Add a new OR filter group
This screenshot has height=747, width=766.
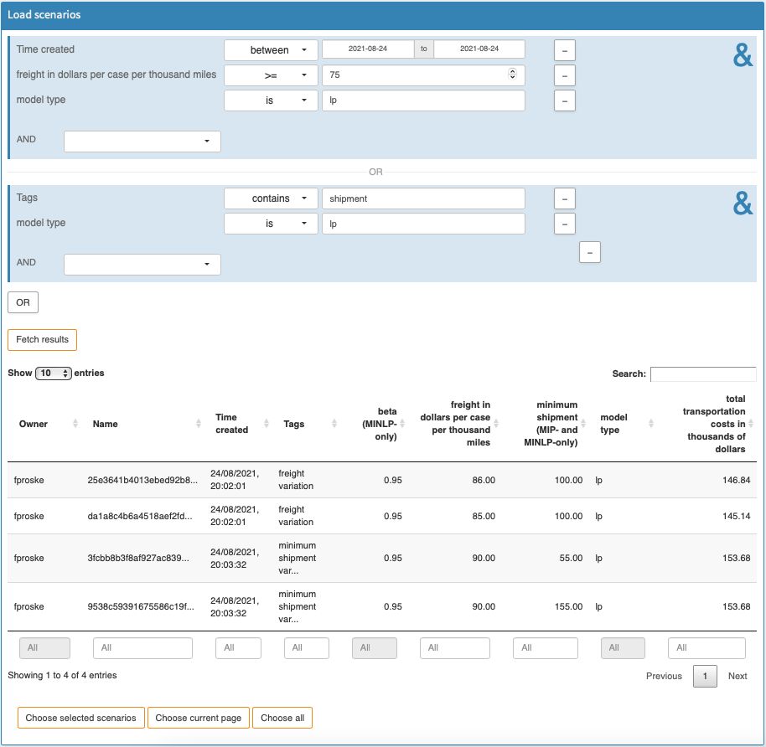pyautogui.click(x=23, y=301)
